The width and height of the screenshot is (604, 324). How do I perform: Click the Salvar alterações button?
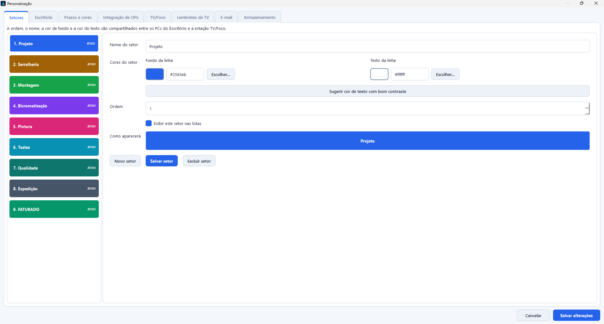pos(576,315)
